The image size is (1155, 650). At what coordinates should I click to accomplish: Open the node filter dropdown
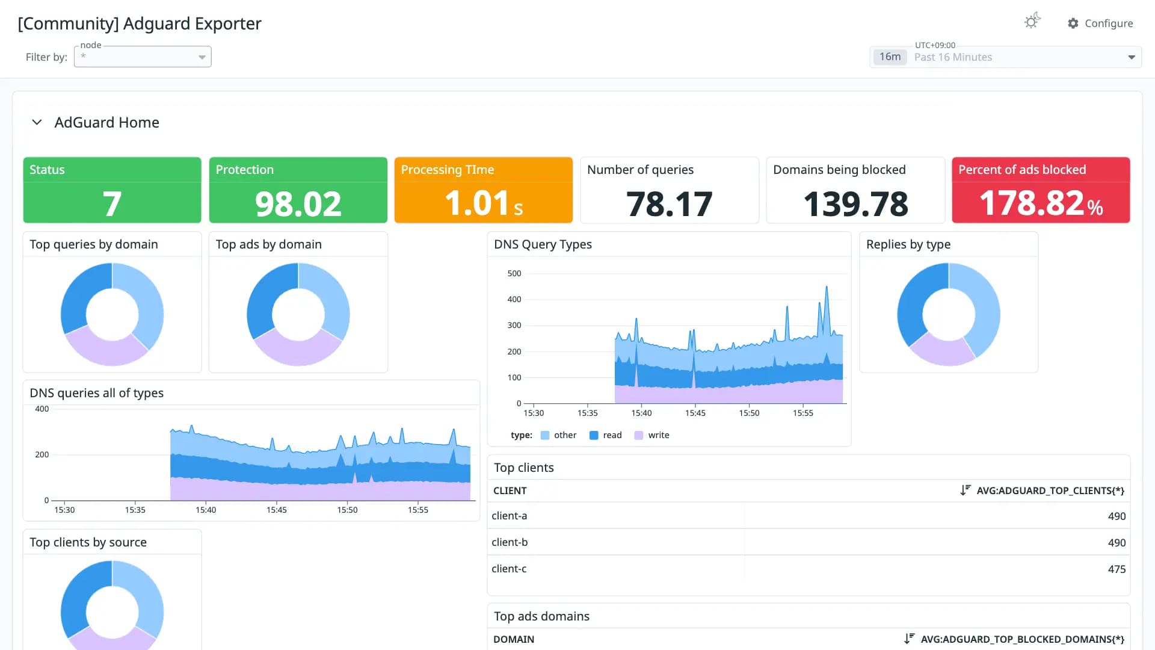pos(143,57)
